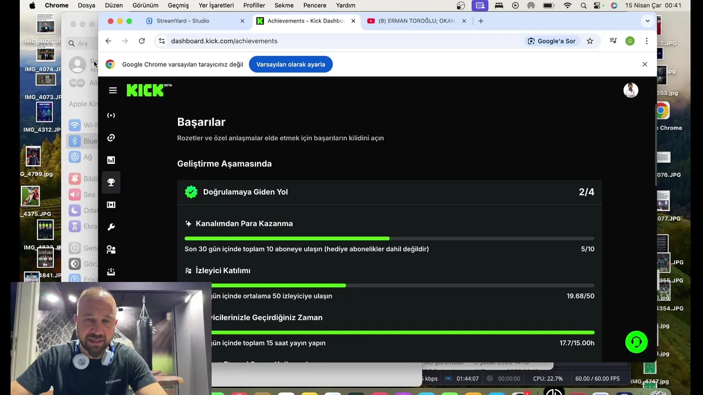Go back in Chrome

click(108, 41)
